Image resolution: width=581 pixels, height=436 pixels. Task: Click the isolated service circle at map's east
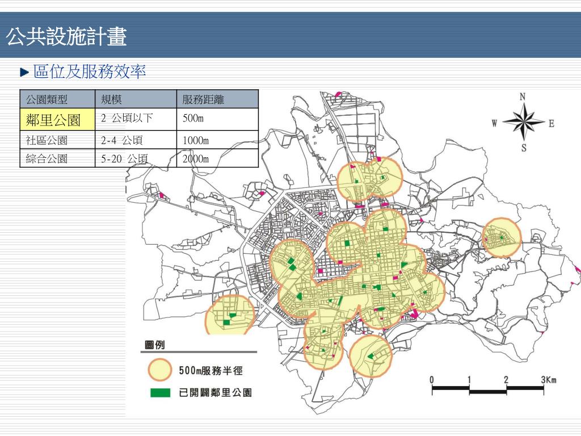(502, 238)
